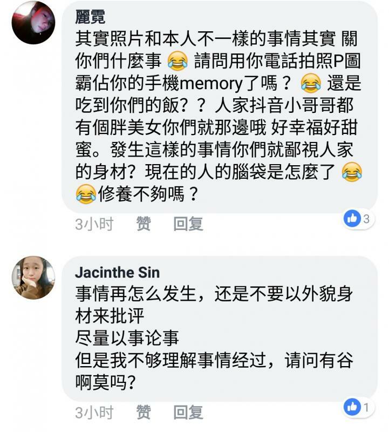The width and height of the screenshot is (389, 432).
Task: Click the laughing emoji before 修養不夠嗎
Action: coord(86,194)
